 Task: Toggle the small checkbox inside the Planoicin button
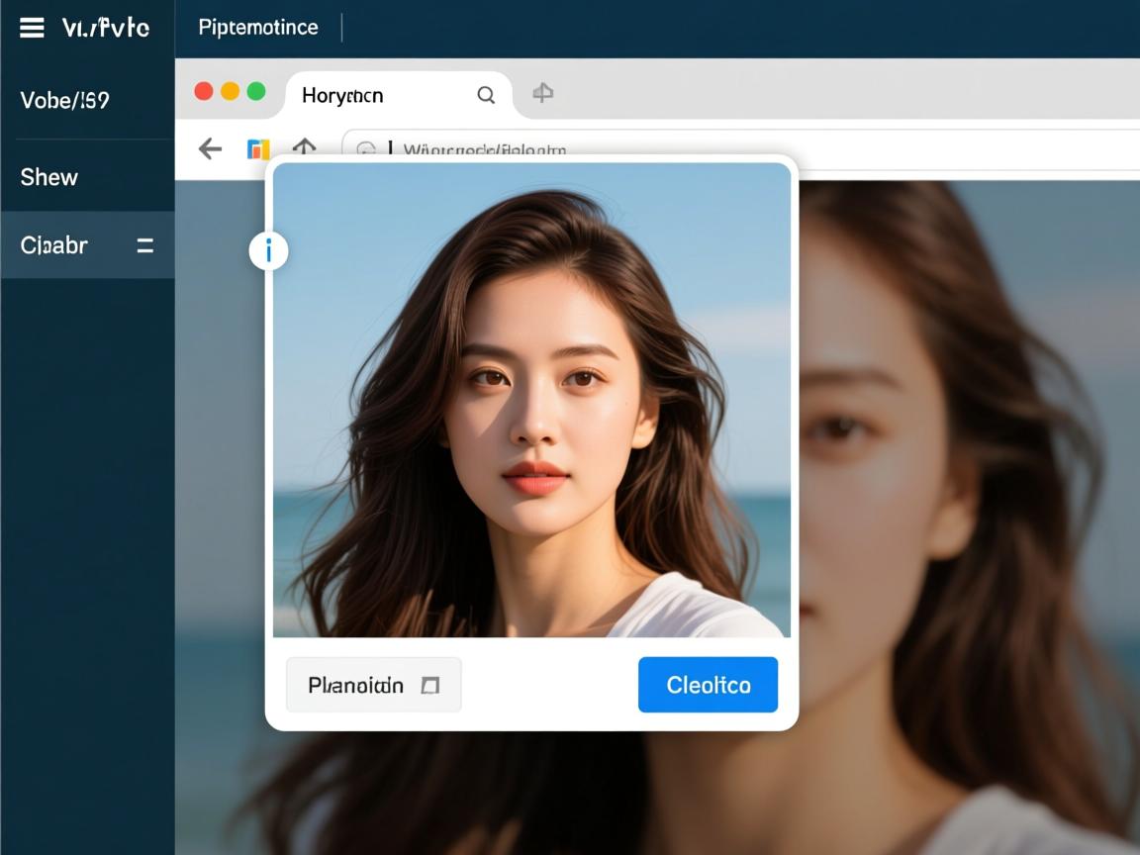[x=429, y=685]
